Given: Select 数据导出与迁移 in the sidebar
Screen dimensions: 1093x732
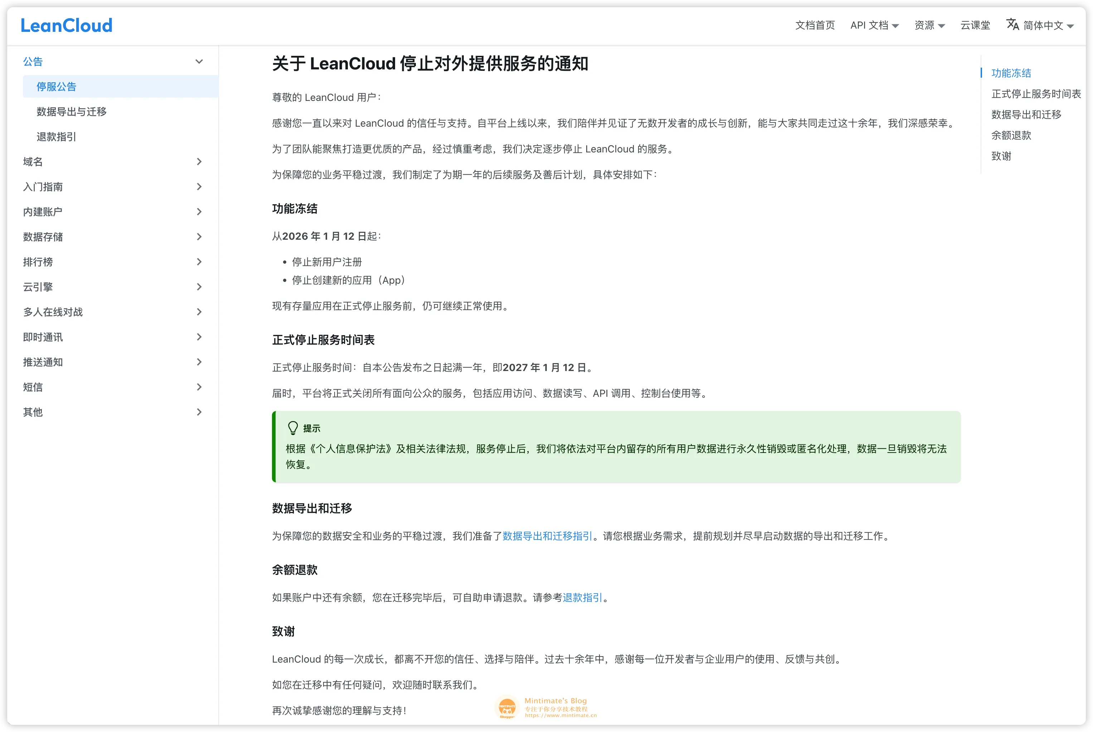Looking at the screenshot, I should (x=71, y=112).
